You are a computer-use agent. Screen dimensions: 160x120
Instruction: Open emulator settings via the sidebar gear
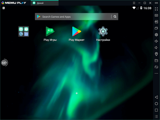[x=156, y=35]
